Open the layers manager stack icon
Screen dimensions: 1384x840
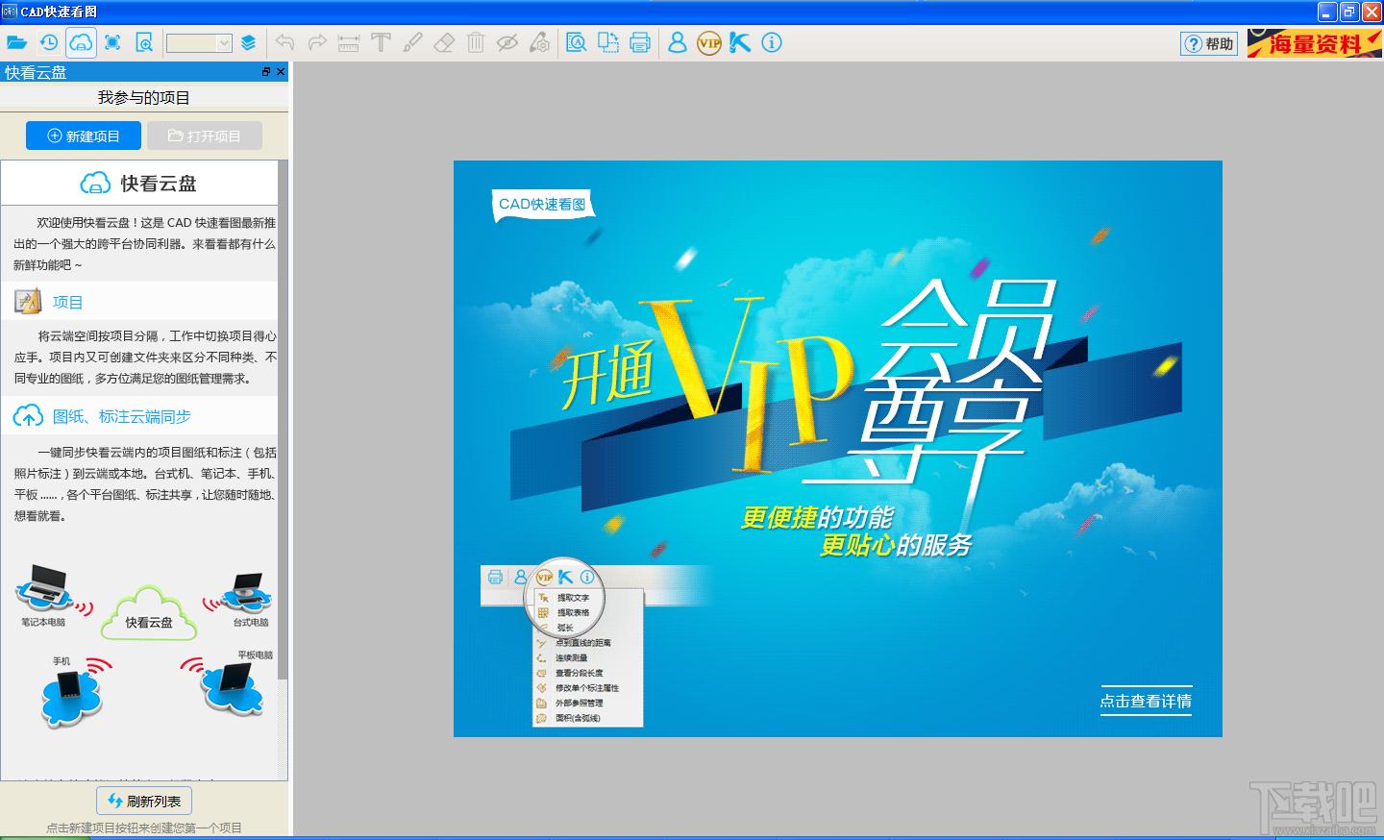pyautogui.click(x=248, y=42)
